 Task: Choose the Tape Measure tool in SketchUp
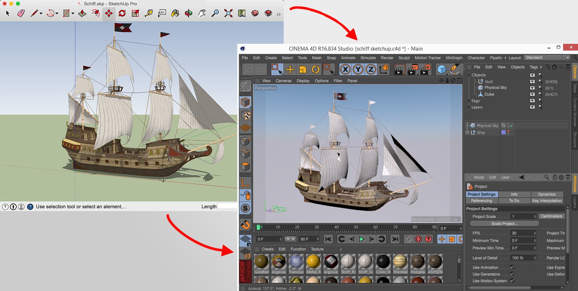[149, 13]
